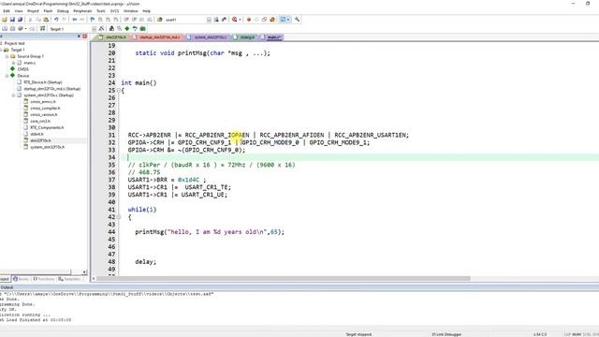The width and height of the screenshot is (599, 337).
Task: Click the 0x1d4C value on line 37
Action: (188, 180)
